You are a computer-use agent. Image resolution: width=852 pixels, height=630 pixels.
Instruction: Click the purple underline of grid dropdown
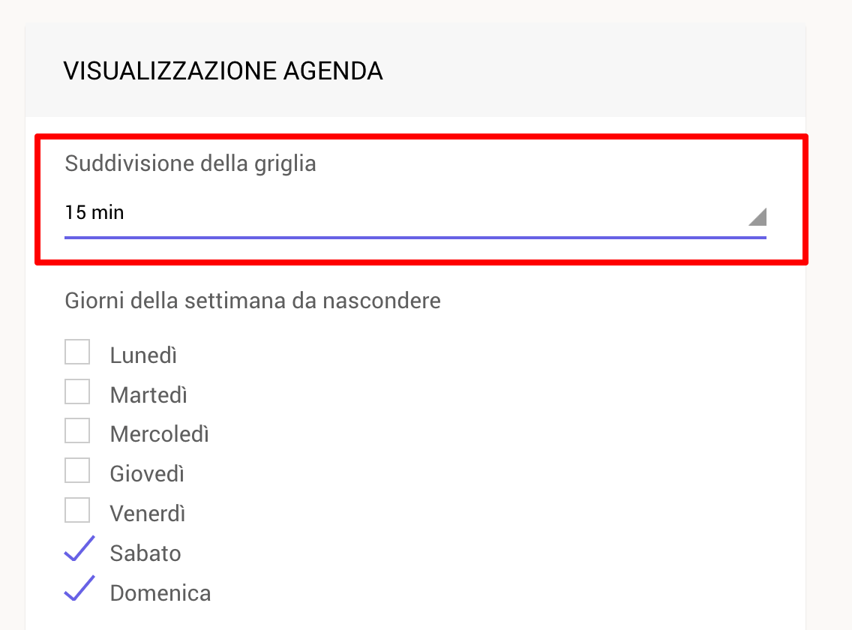pyautogui.click(x=415, y=238)
